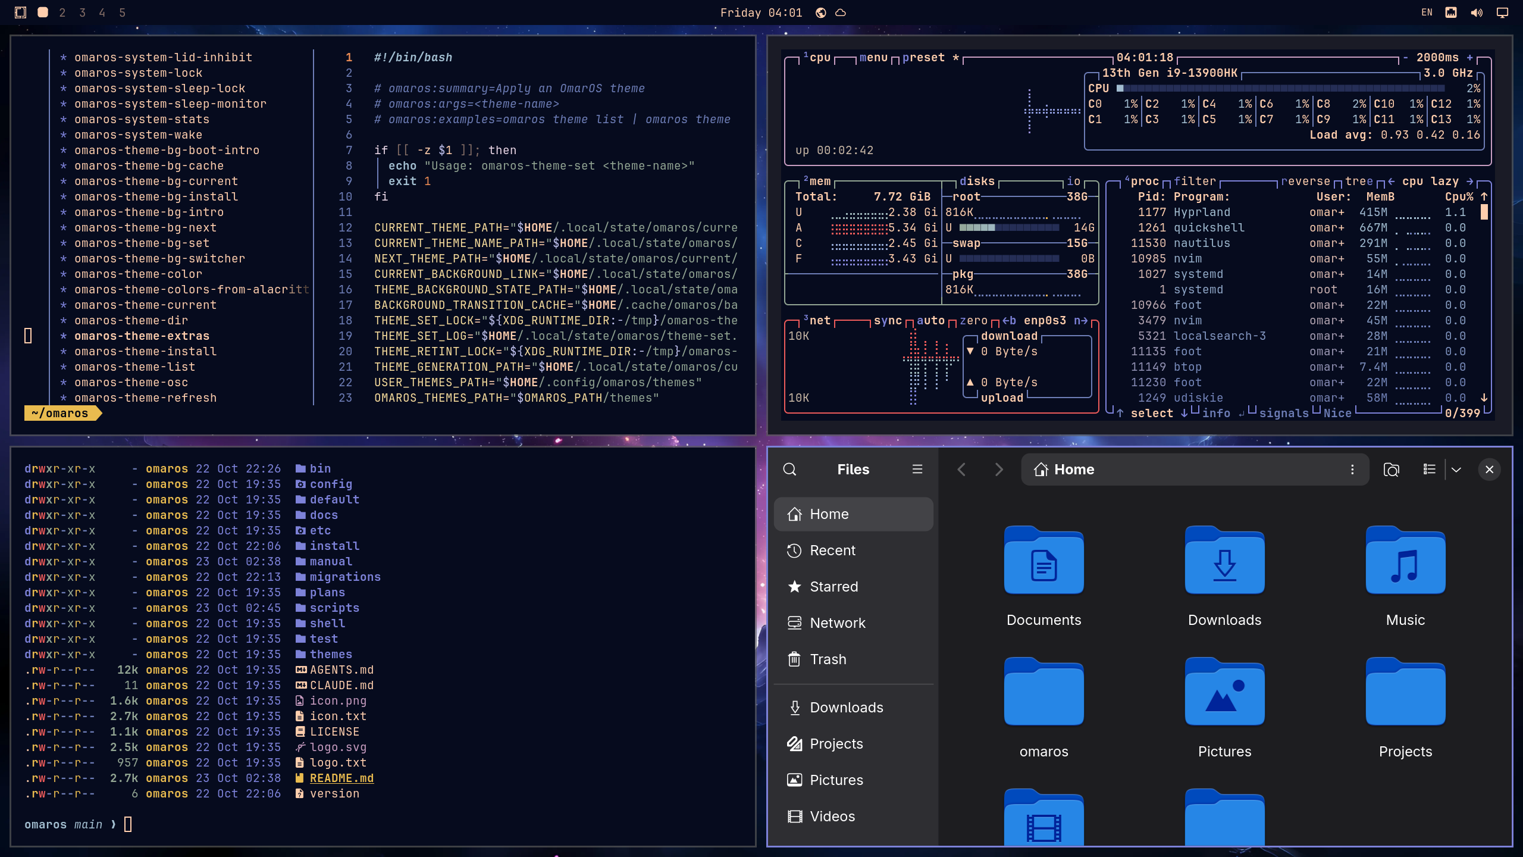Screen dimensions: 1523x857
Task: Go forward in Files navigation
Action: 999,470
